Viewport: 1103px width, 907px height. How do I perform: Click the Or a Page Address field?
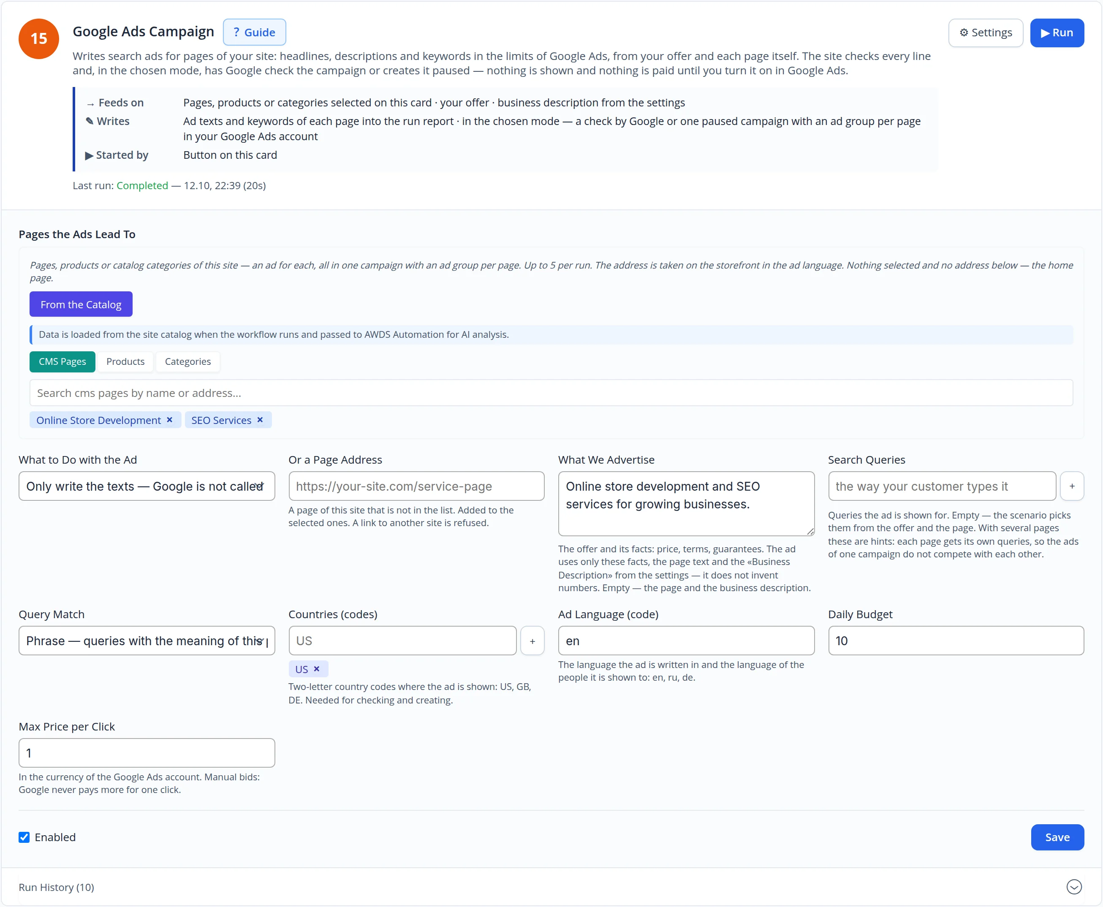(416, 486)
